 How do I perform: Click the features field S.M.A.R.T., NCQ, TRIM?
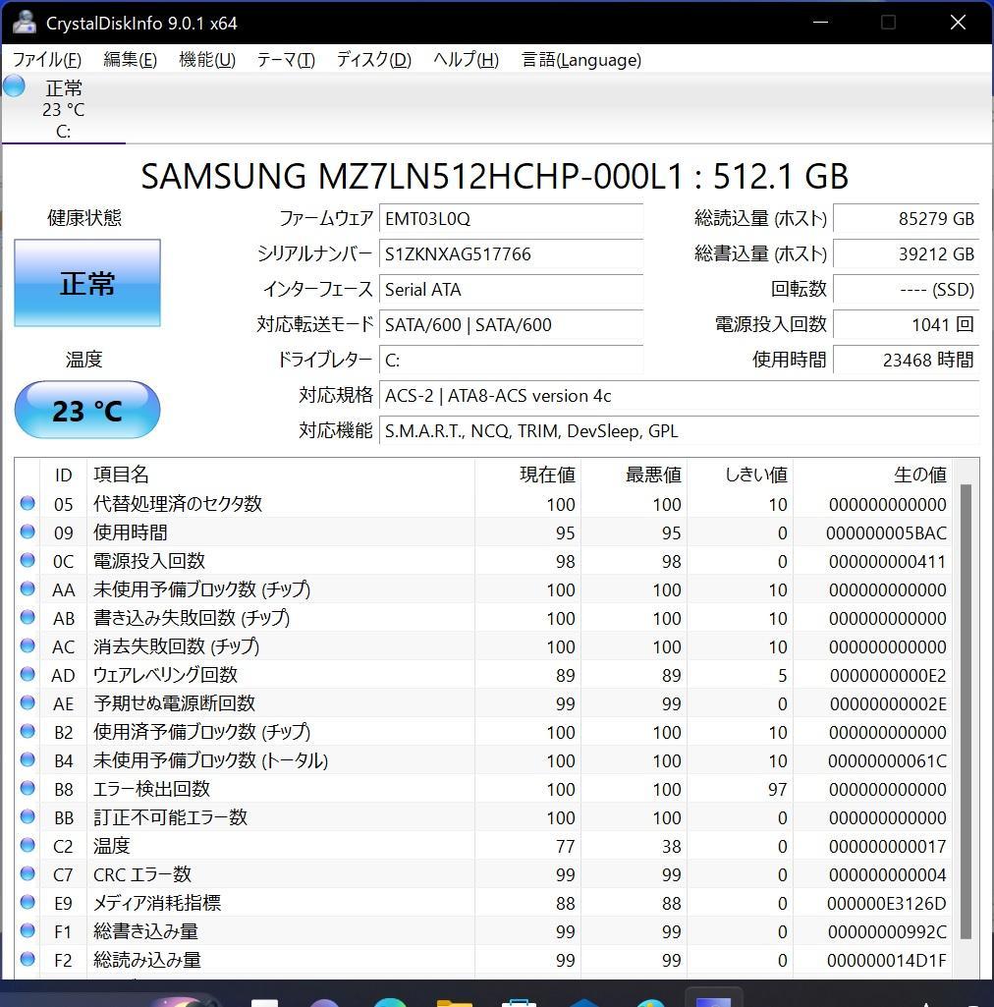(680, 430)
